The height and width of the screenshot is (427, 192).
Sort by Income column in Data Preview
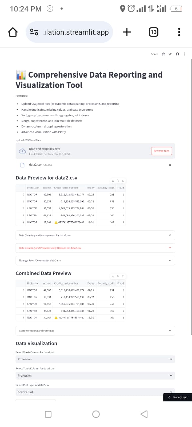[47, 188]
